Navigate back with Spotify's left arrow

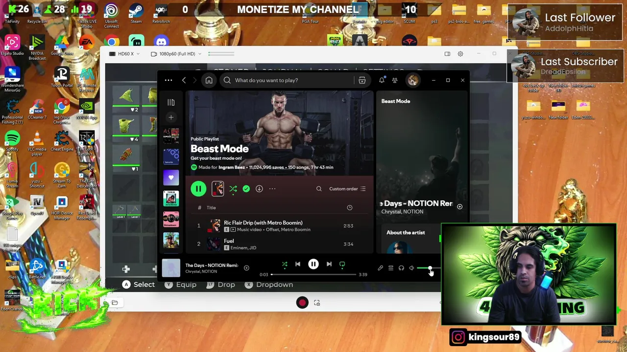click(x=184, y=80)
